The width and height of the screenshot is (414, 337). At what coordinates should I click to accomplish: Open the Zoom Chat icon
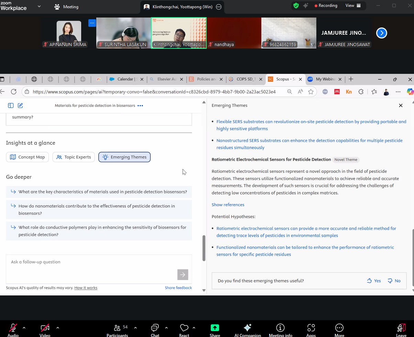(x=155, y=328)
